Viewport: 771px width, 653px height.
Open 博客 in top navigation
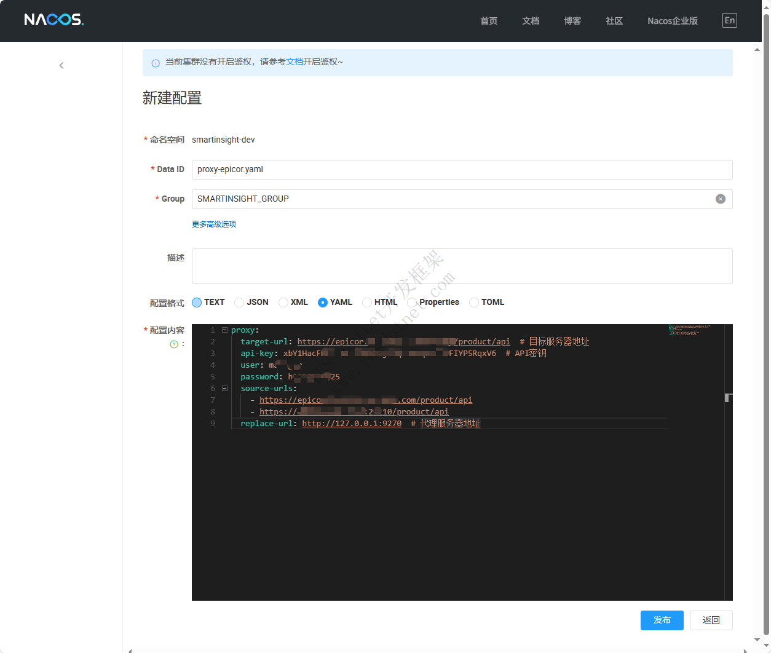(572, 21)
